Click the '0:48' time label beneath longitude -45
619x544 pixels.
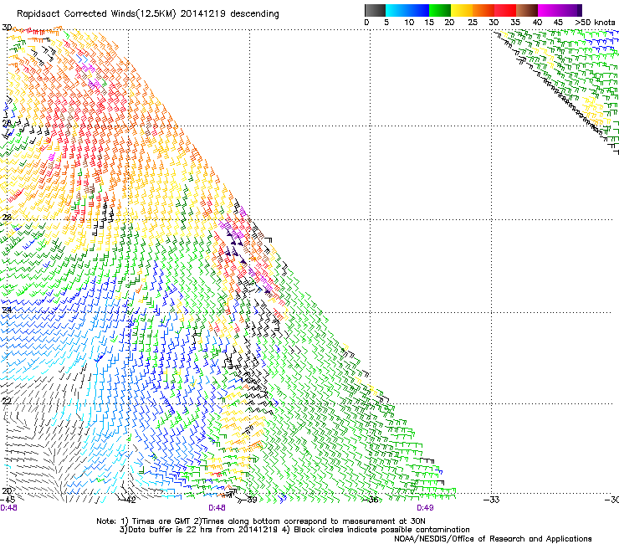click(x=8, y=508)
